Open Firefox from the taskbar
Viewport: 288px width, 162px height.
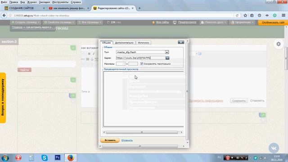[x=71, y=158]
